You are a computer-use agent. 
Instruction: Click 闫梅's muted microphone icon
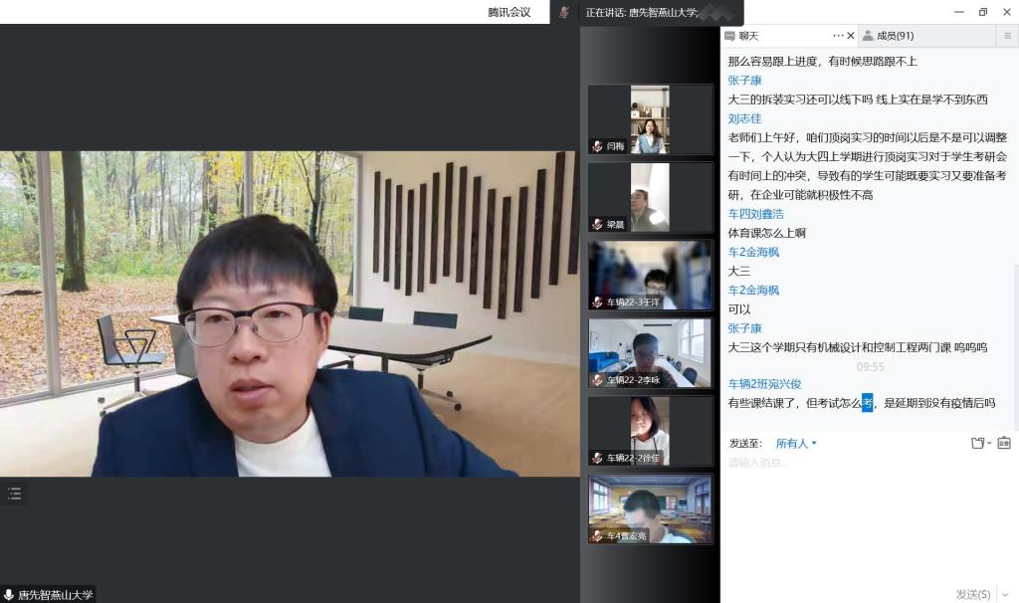coord(597,146)
